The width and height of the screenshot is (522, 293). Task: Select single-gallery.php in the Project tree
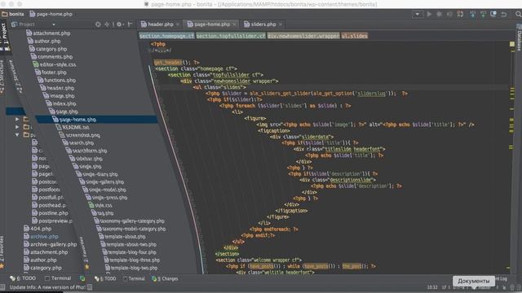[101, 182]
